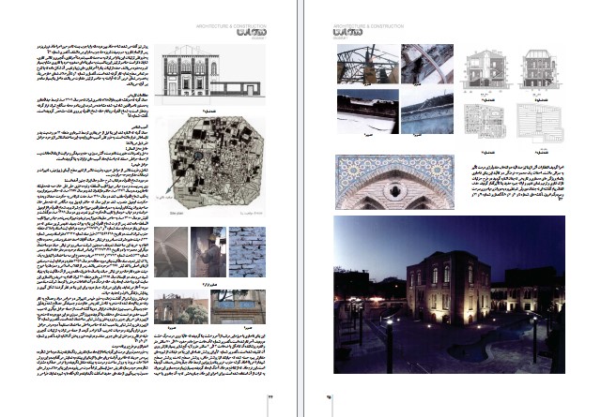Click the dark-shaded section drawing at top right
Image resolution: width=601 pixels, height=417 pixels.
point(541,69)
